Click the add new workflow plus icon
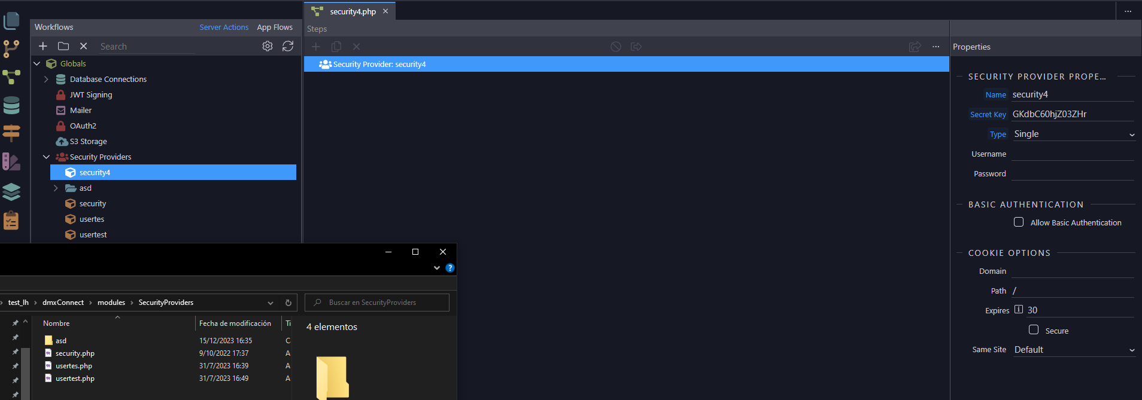This screenshot has width=1142, height=400. pos(43,46)
